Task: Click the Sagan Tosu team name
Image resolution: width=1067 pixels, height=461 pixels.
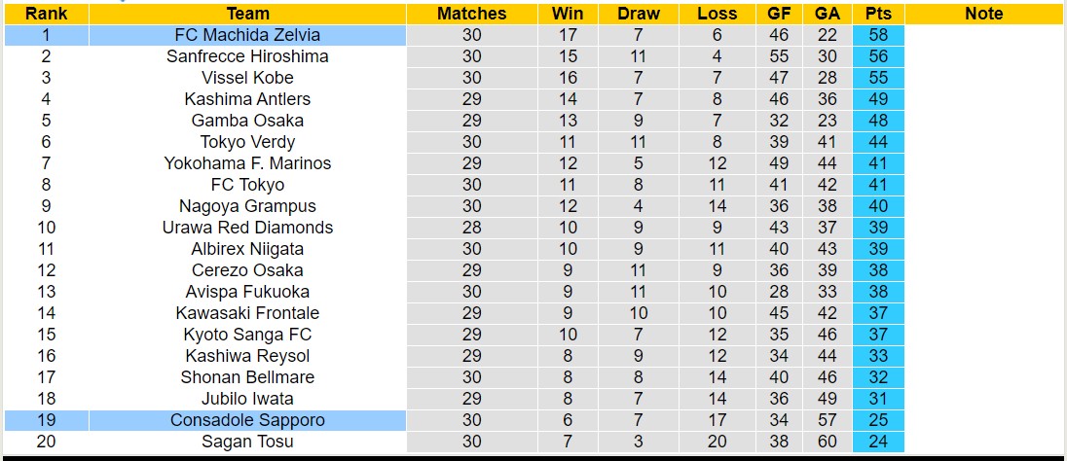Action: (247, 442)
